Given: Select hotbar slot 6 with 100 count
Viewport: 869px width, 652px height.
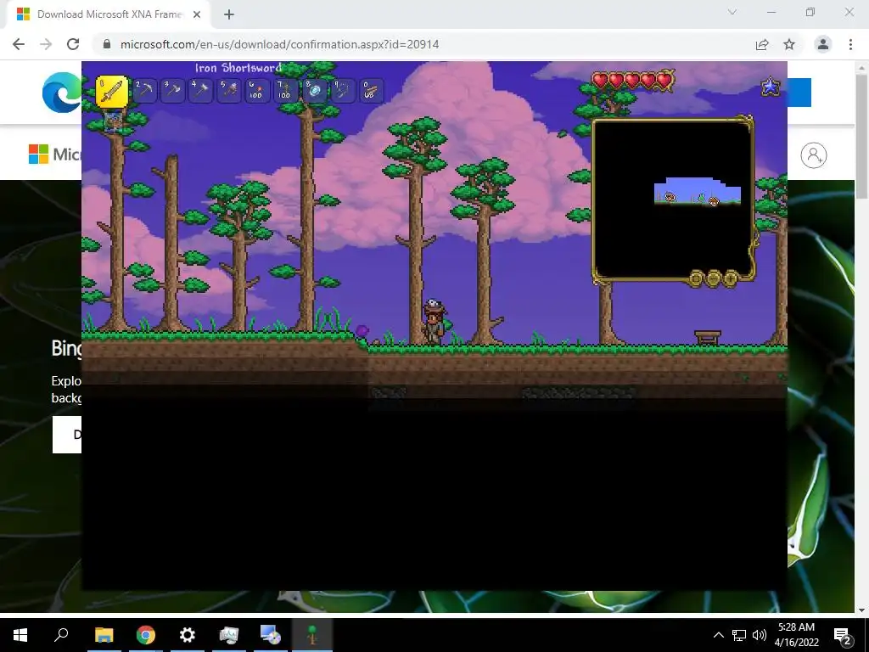Looking at the screenshot, I should pos(257,90).
